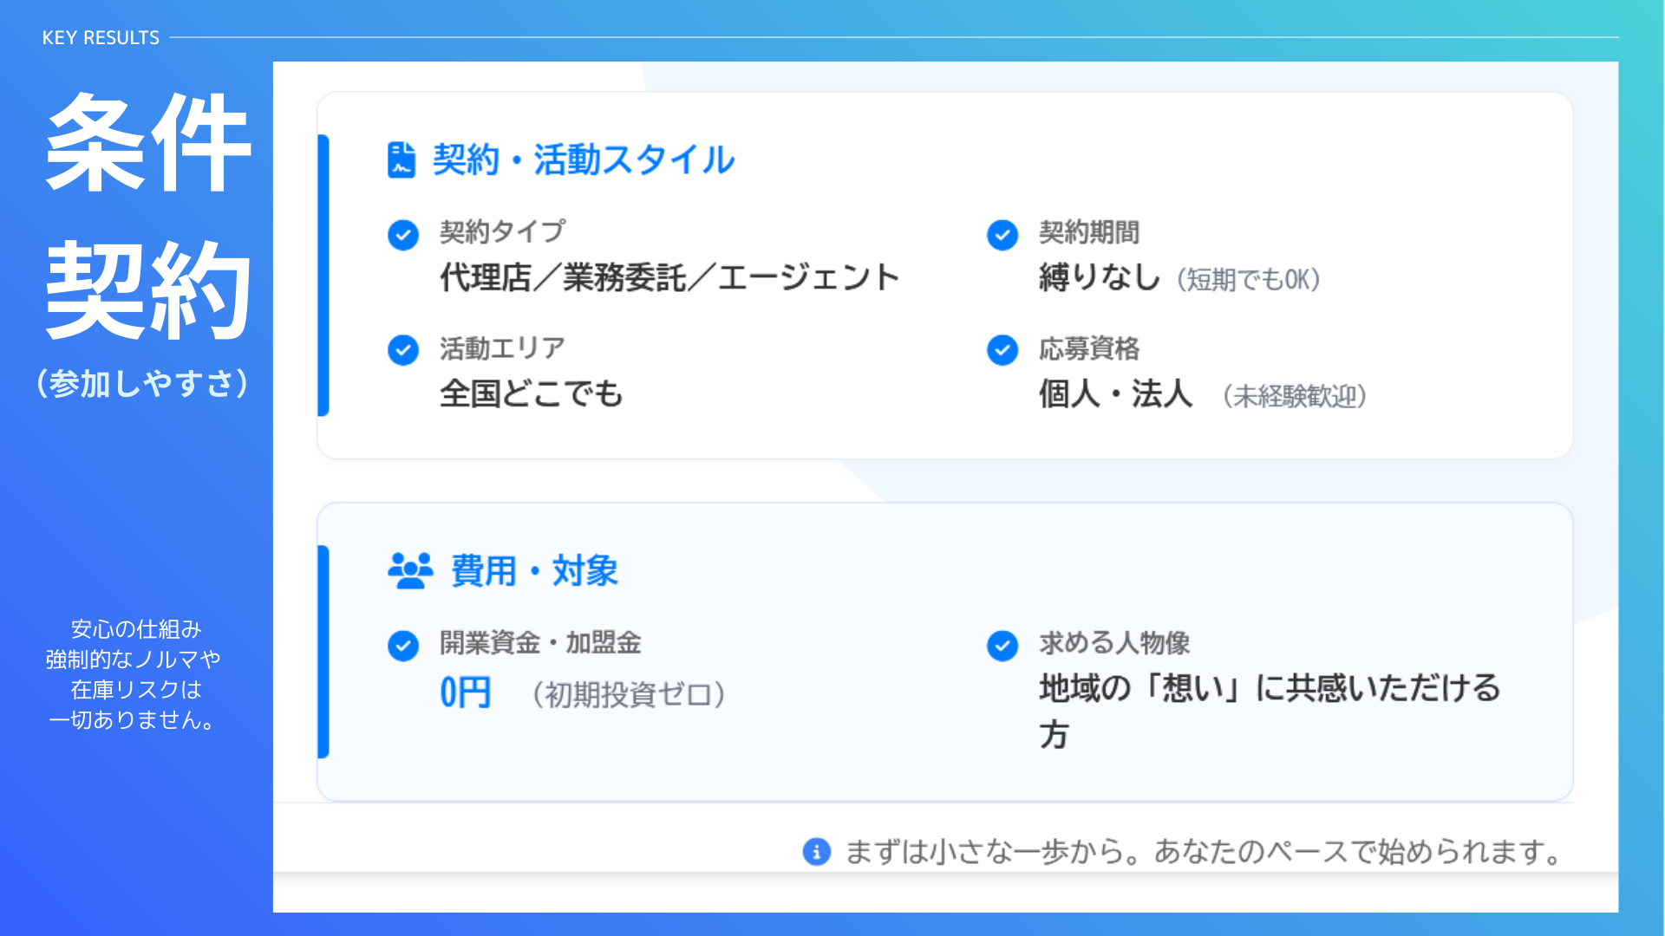Click the contract document icon

pyautogui.click(x=401, y=159)
